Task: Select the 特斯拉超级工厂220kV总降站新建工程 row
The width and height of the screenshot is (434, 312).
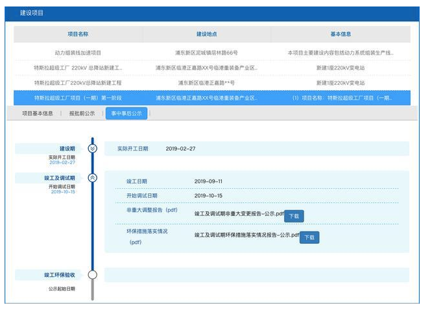Action: (212, 83)
